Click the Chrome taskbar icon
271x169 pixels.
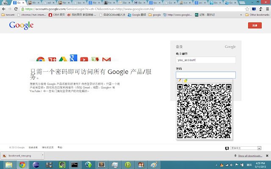click(x=22, y=165)
